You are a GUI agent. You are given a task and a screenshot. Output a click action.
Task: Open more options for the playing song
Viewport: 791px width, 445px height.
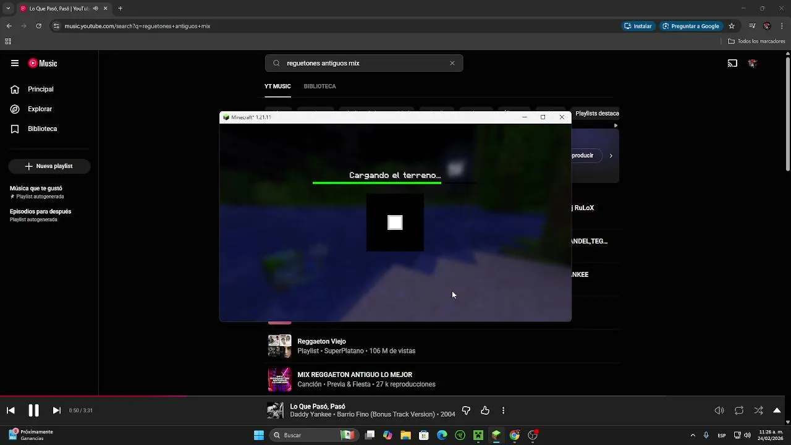tap(503, 410)
